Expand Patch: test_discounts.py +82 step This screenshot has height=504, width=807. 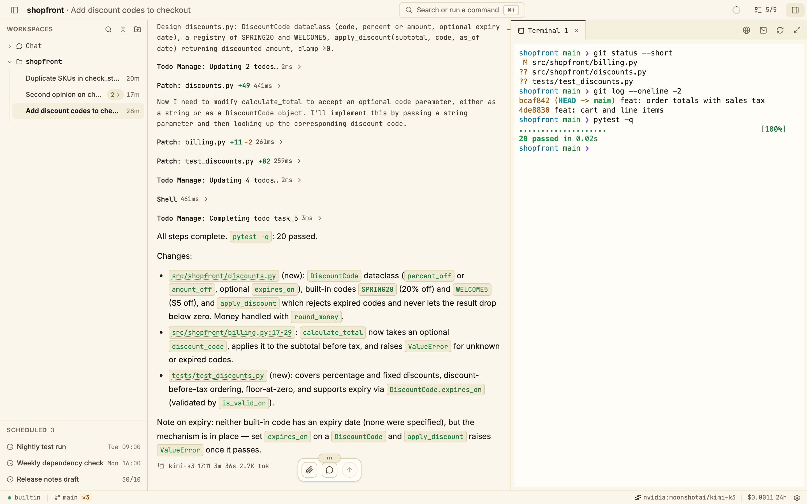(x=229, y=161)
